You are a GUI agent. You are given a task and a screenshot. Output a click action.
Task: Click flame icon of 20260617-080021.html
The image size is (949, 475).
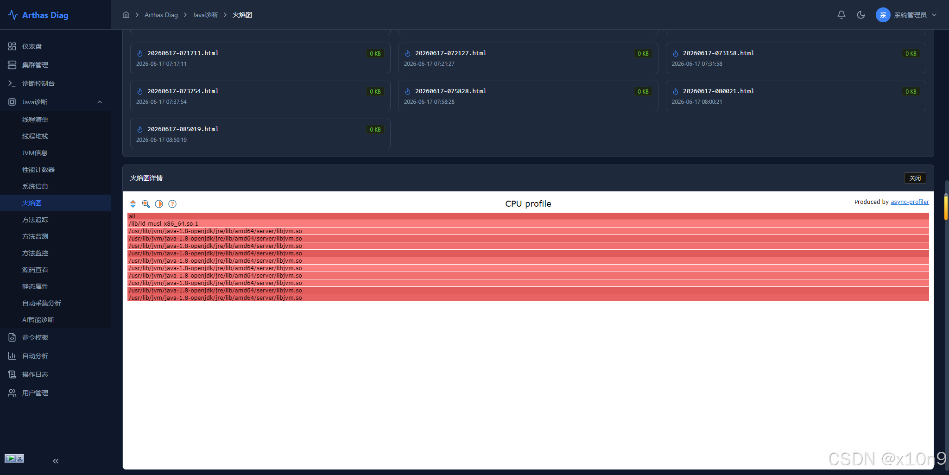click(676, 91)
